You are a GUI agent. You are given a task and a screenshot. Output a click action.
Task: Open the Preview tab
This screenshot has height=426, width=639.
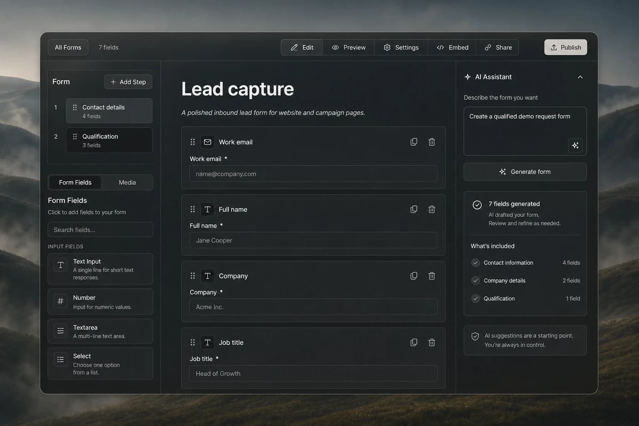click(349, 47)
